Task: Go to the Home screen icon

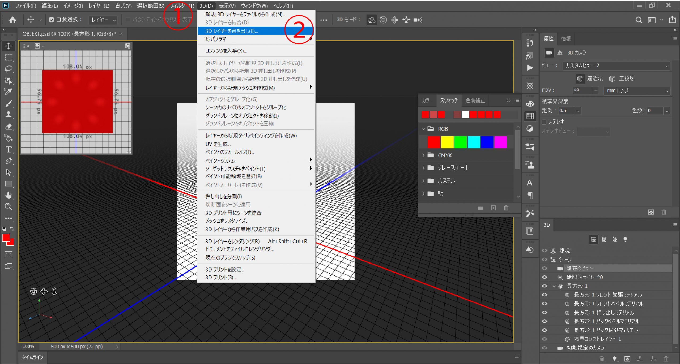Action: click(12, 20)
